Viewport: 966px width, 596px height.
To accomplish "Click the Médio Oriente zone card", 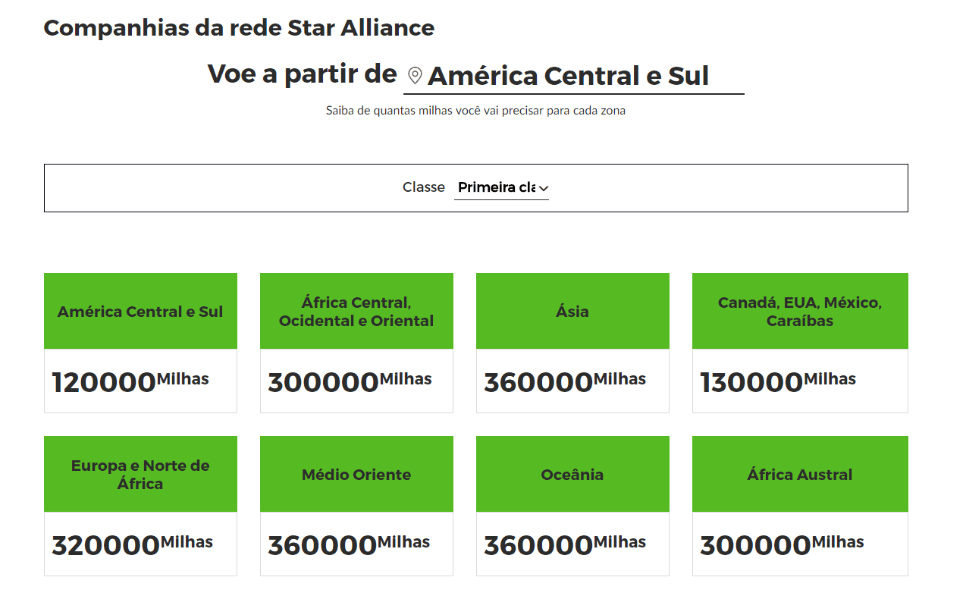I will (x=356, y=506).
